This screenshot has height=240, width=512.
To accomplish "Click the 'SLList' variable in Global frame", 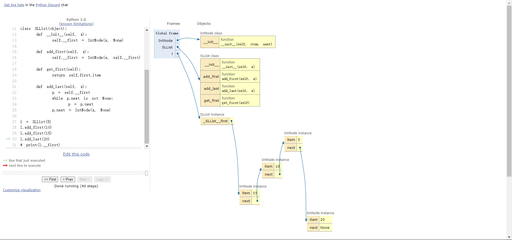I will coord(167,47).
